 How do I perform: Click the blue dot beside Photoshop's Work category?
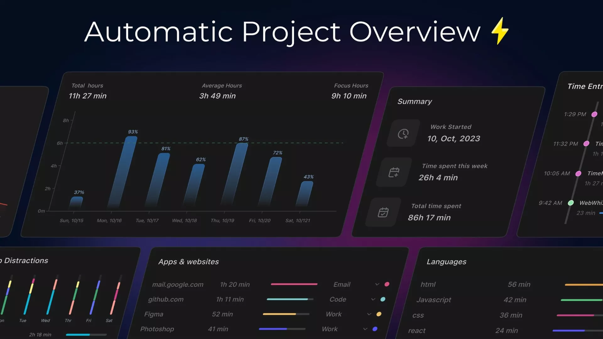pyautogui.click(x=375, y=329)
